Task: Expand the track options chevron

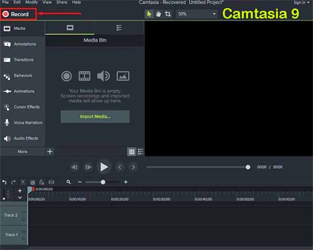Action: tap(20, 198)
